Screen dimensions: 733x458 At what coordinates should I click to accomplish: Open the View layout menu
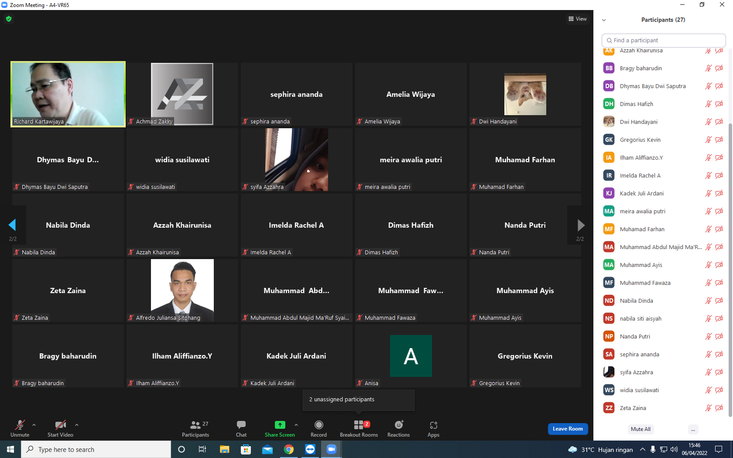[578, 19]
